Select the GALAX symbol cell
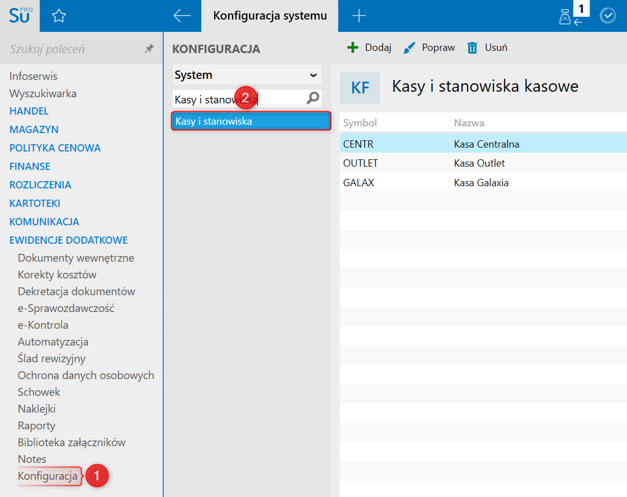 click(395, 183)
